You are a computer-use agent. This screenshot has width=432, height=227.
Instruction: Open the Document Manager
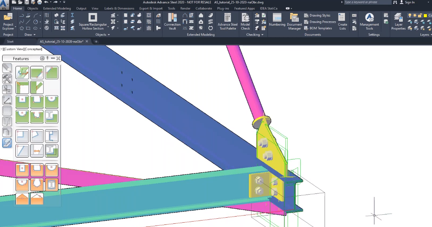tap(294, 22)
